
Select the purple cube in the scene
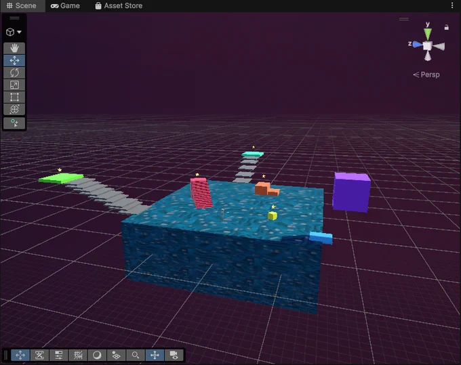coord(351,192)
